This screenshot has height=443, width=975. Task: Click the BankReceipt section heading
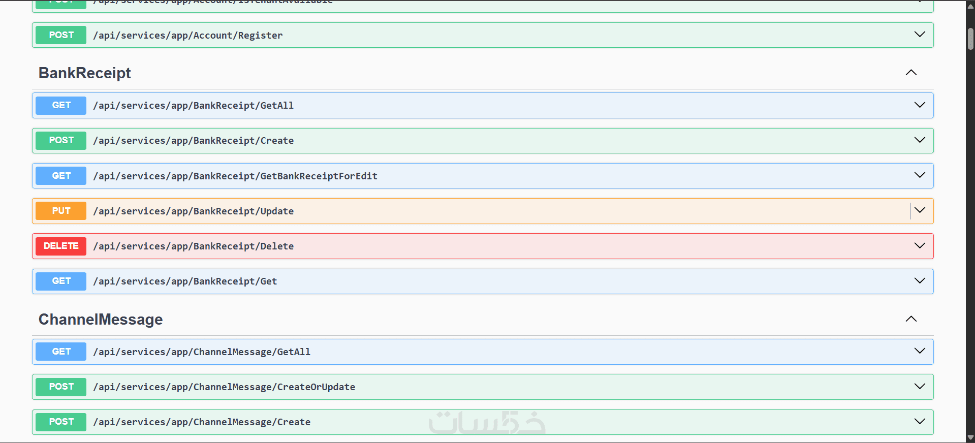click(85, 73)
